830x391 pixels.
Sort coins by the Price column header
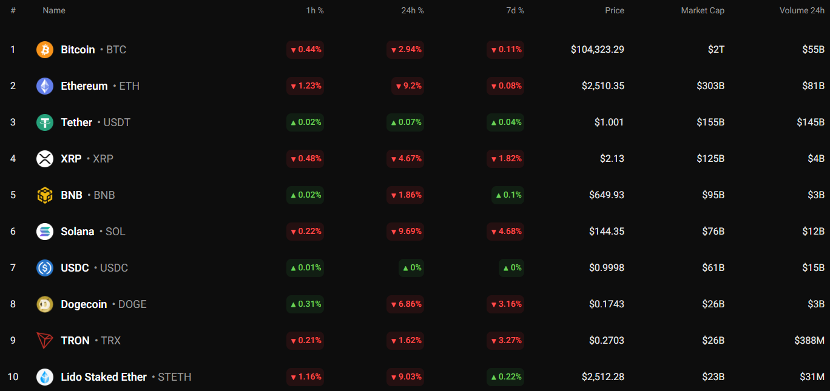pyautogui.click(x=614, y=10)
